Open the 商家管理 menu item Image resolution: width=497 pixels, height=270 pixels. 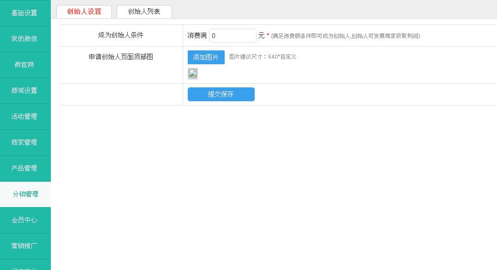click(25, 142)
